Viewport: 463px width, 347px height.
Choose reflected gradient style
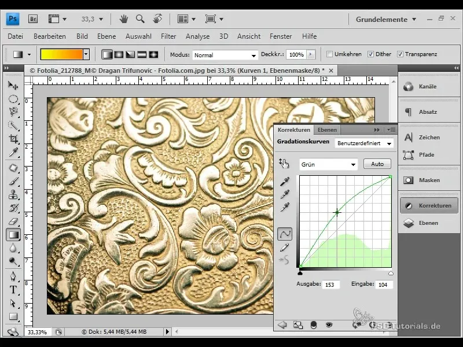[x=142, y=54]
